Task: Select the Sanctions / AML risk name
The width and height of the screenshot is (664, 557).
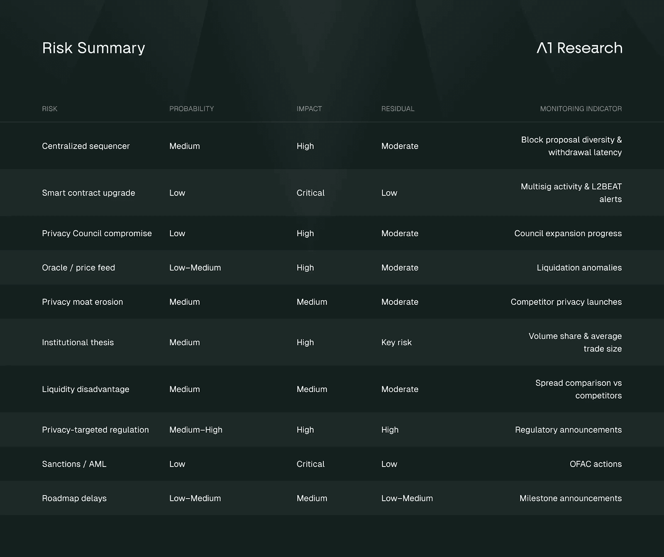Action: coord(74,464)
